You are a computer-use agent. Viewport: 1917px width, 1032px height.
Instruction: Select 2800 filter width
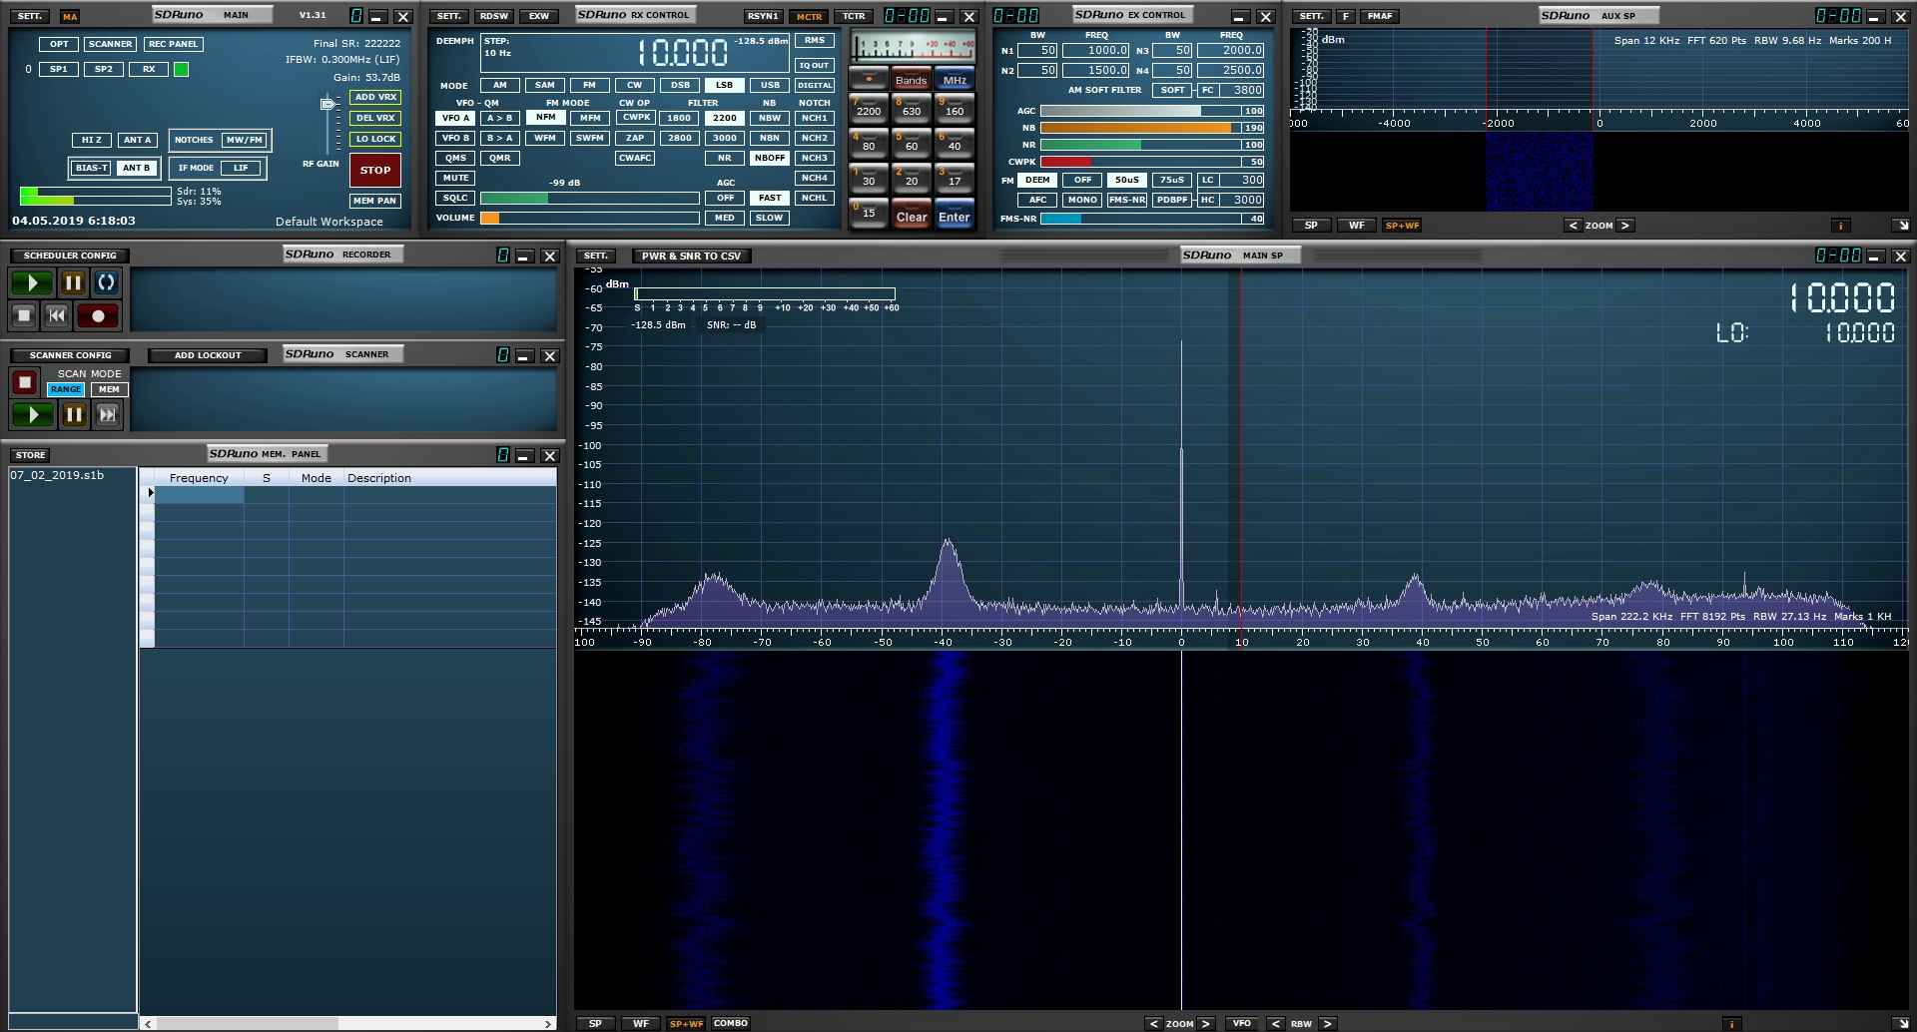680,138
